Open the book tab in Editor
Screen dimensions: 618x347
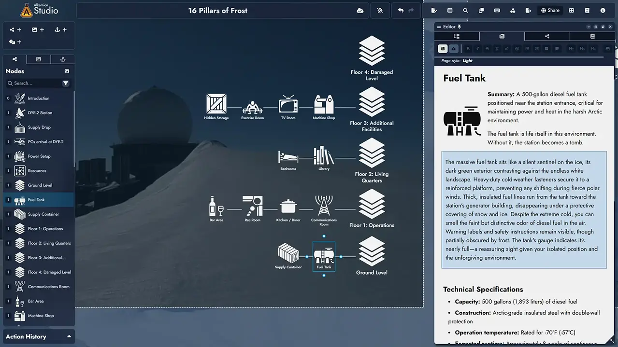pyautogui.click(x=592, y=36)
